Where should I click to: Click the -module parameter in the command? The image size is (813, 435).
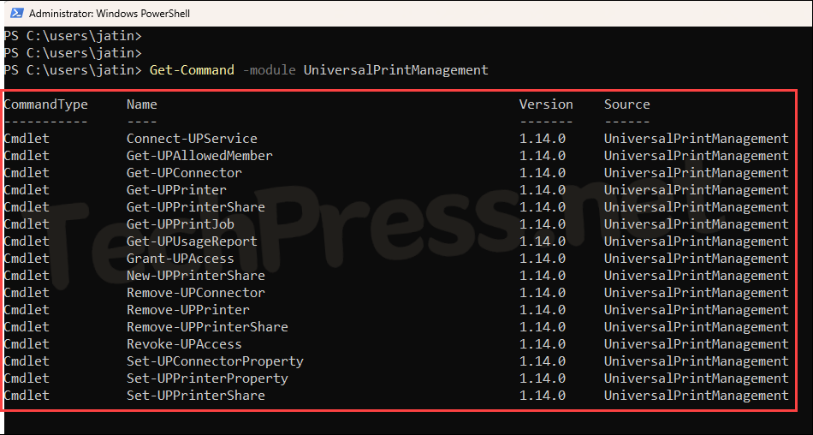pos(269,70)
